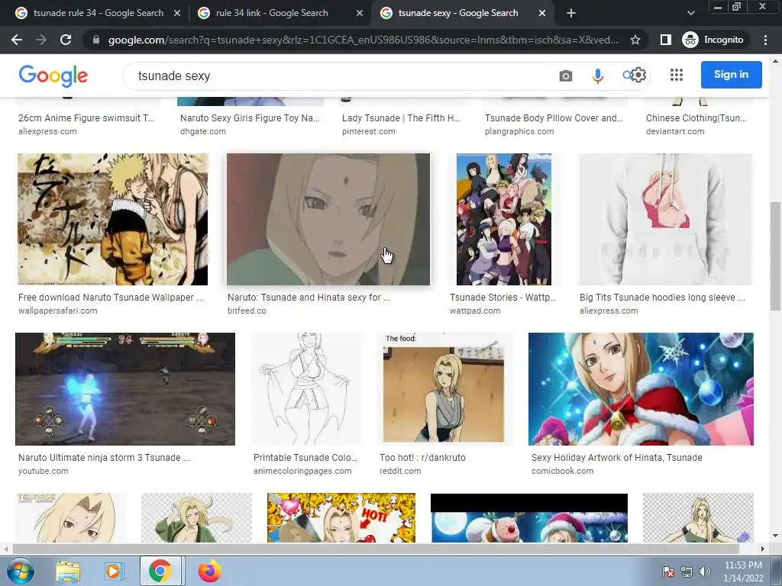Click the Google logo
The height and width of the screenshot is (586, 782).
pyautogui.click(x=53, y=76)
